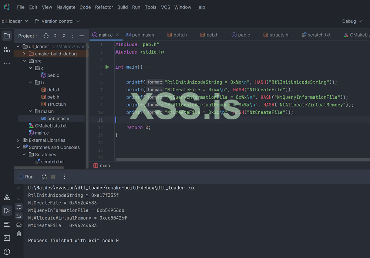Expand External Libraries node
Viewport: 370px width, 258px height.
pos(18,140)
